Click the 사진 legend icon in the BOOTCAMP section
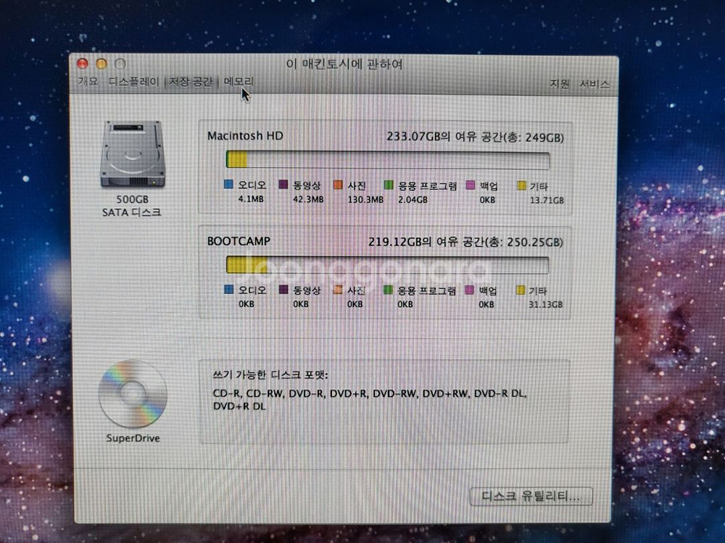This screenshot has width=725, height=543. click(x=338, y=290)
